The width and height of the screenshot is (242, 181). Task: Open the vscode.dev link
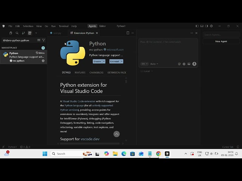pos(90,139)
